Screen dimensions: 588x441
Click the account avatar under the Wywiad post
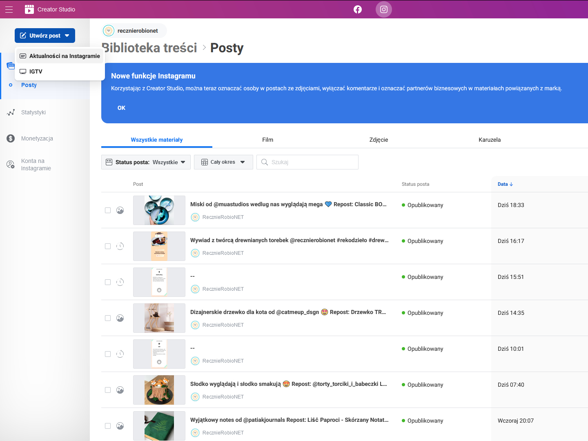click(x=195, y=253)
